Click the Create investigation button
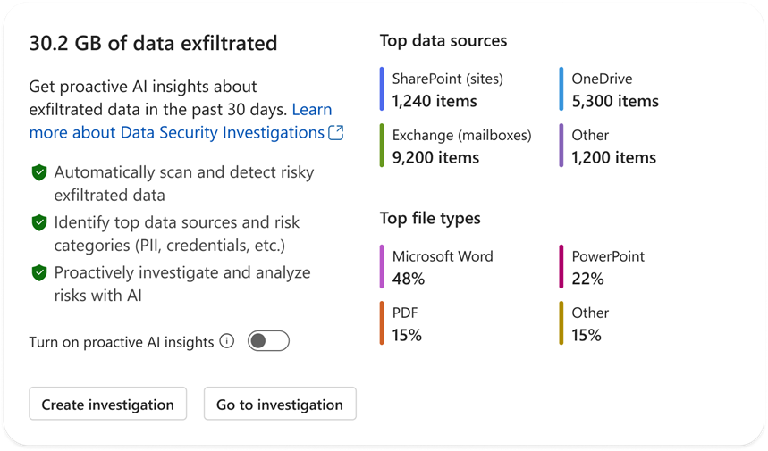This screenshot has width=768, height=451. pyautogui.click(x=108, y=404)
